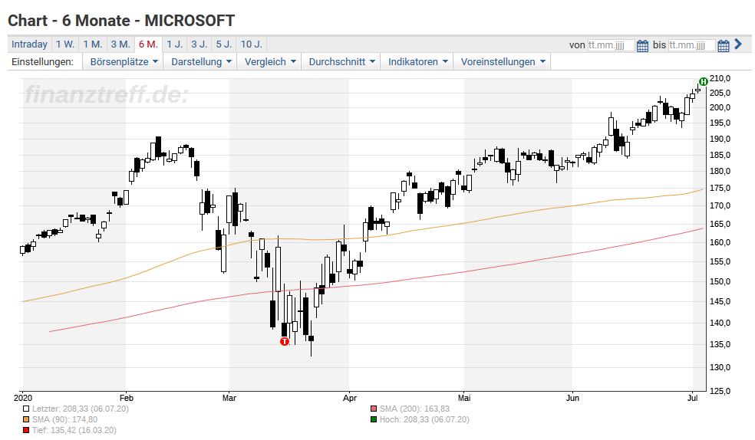Select the 1 W. time range tab

click(65, 44)
